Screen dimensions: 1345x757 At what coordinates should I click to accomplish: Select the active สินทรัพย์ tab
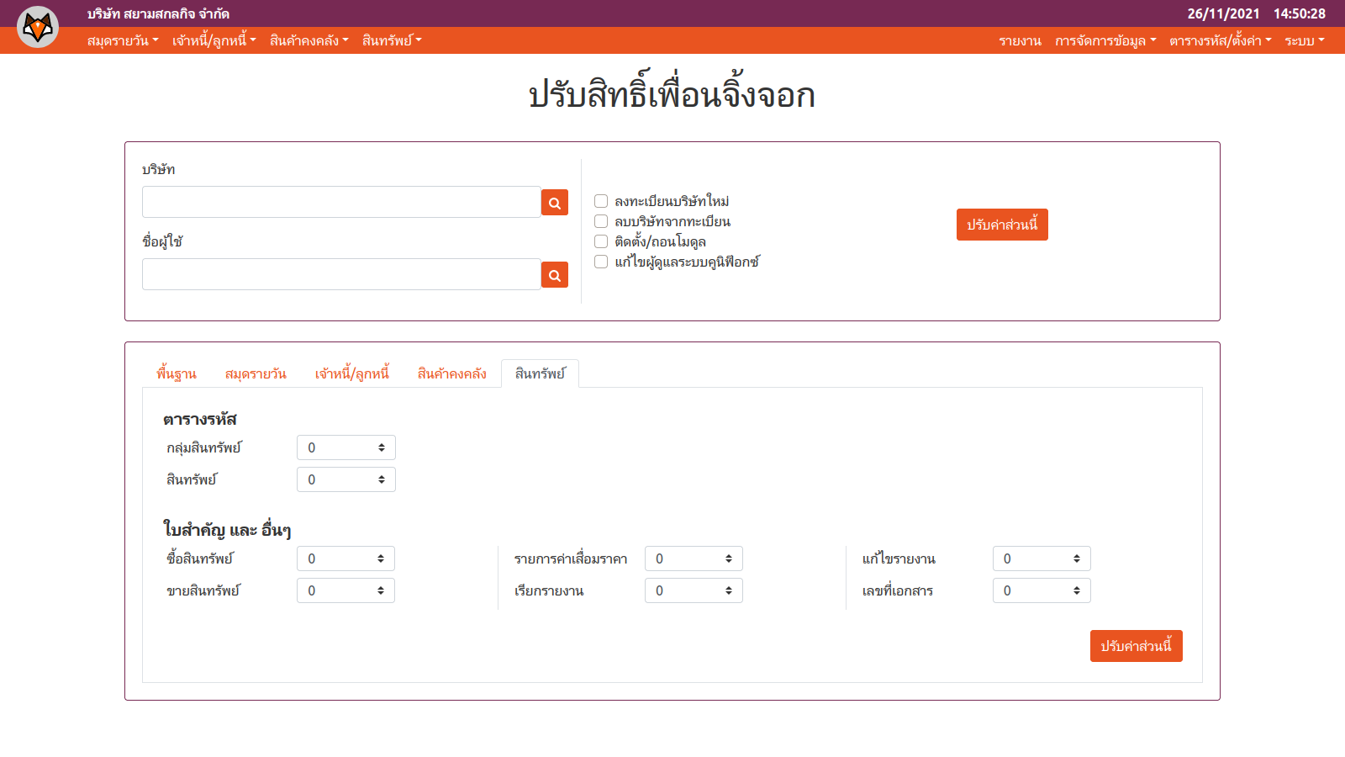pyautogui.click(x=540, y=373)
